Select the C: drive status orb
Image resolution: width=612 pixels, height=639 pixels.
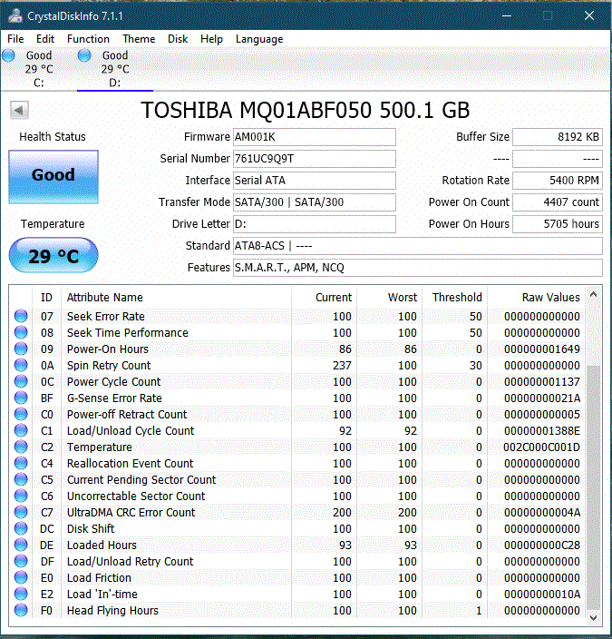coord(9,56)
